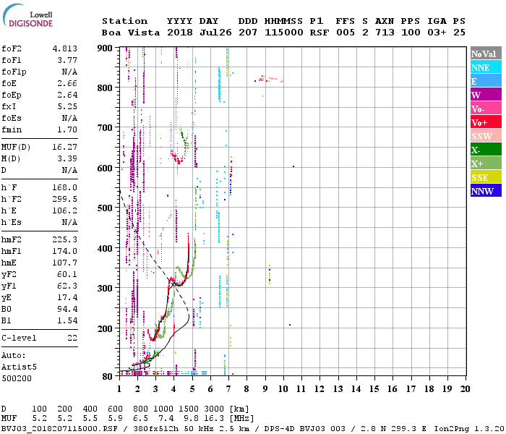The height and width of the screenshot is (434, 506).
Task: Click the MUF(D) value 16.27
Action: tap(65, 147)
